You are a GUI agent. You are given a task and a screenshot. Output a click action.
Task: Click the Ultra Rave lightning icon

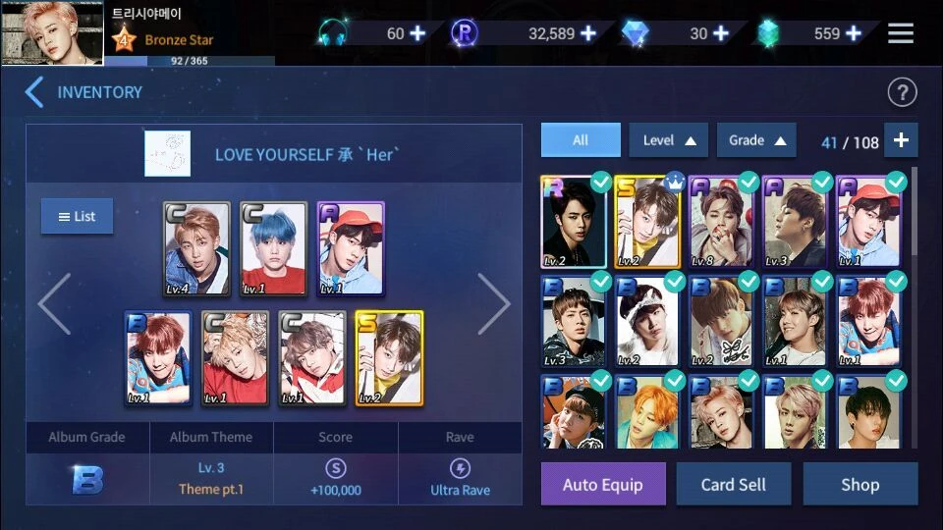click(x=460, y=468)
